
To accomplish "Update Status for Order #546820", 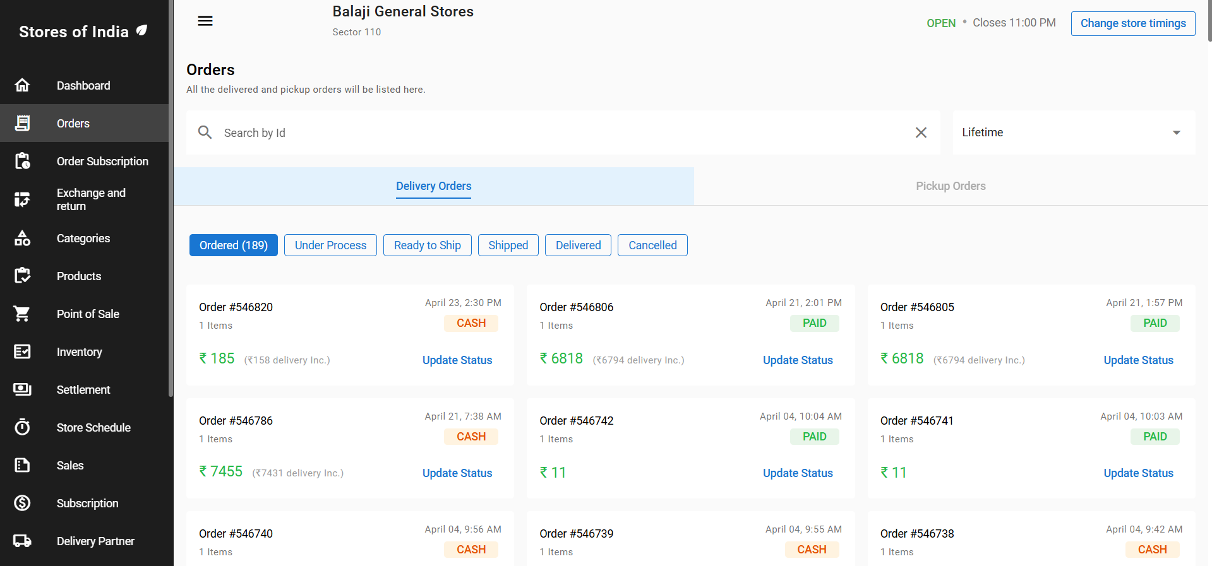I will [x=457, y=360].
